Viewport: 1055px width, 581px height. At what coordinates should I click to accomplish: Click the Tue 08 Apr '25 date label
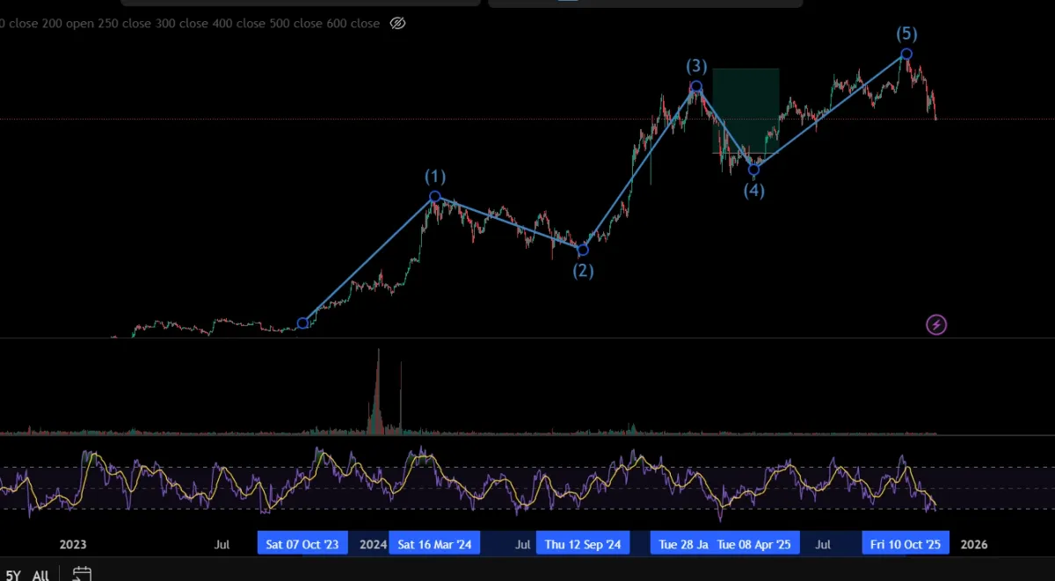[754, 544]
